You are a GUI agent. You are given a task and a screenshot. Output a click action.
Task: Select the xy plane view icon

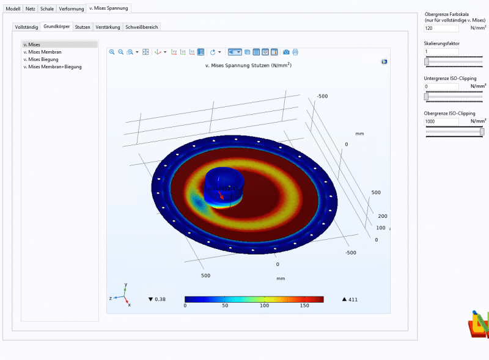point(174,52)
